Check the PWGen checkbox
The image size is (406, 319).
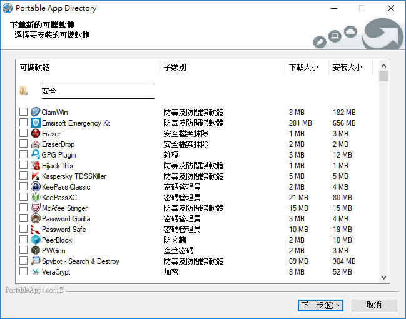click(23, 250)
